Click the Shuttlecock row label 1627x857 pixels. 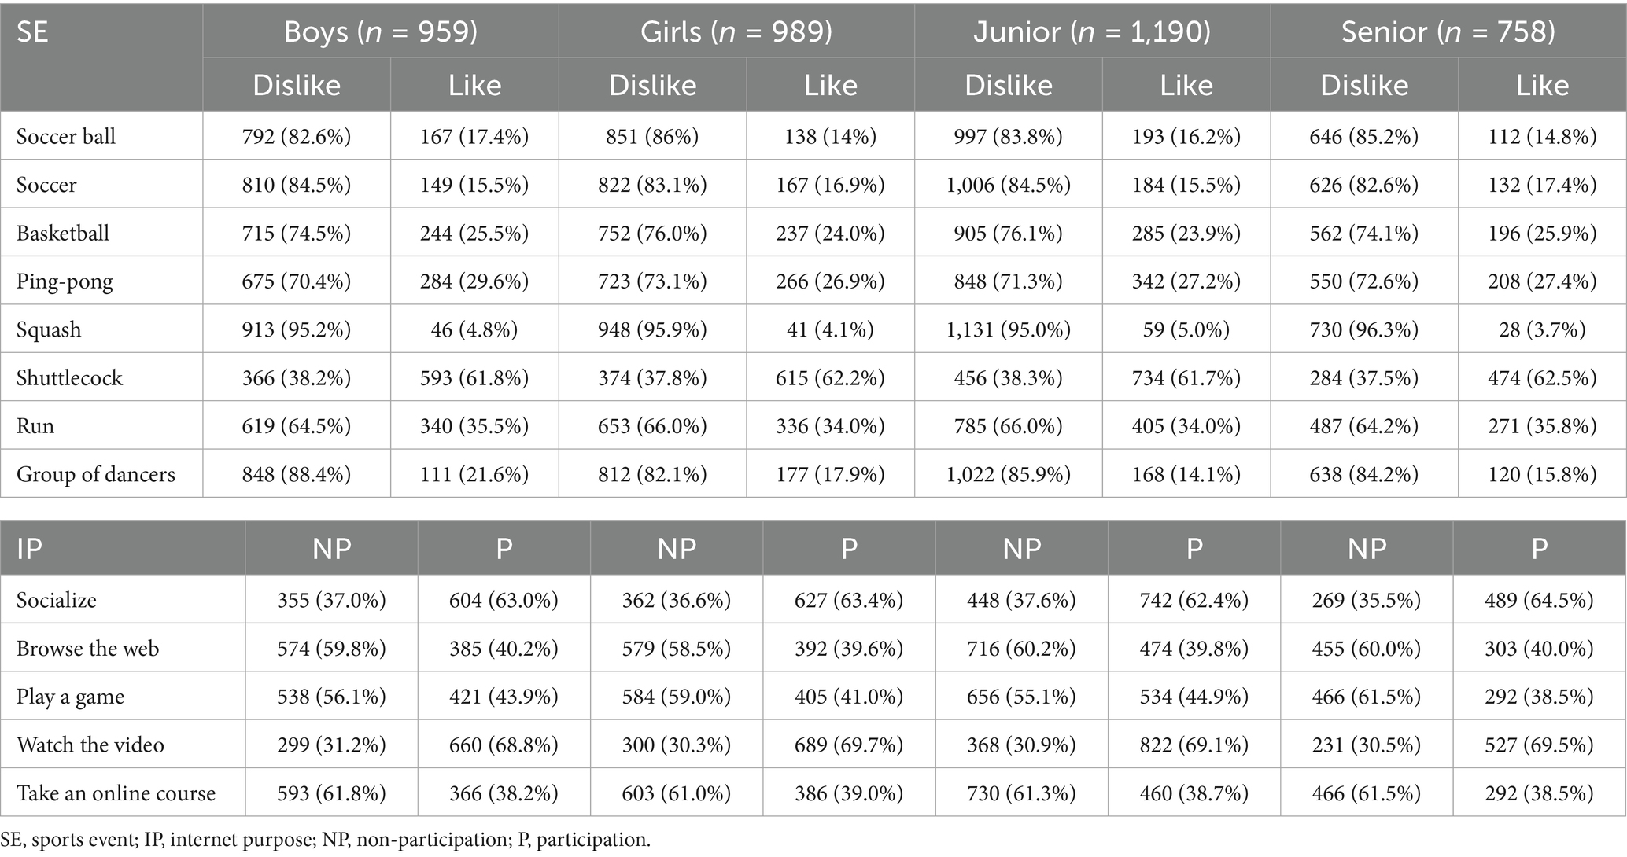69,377
